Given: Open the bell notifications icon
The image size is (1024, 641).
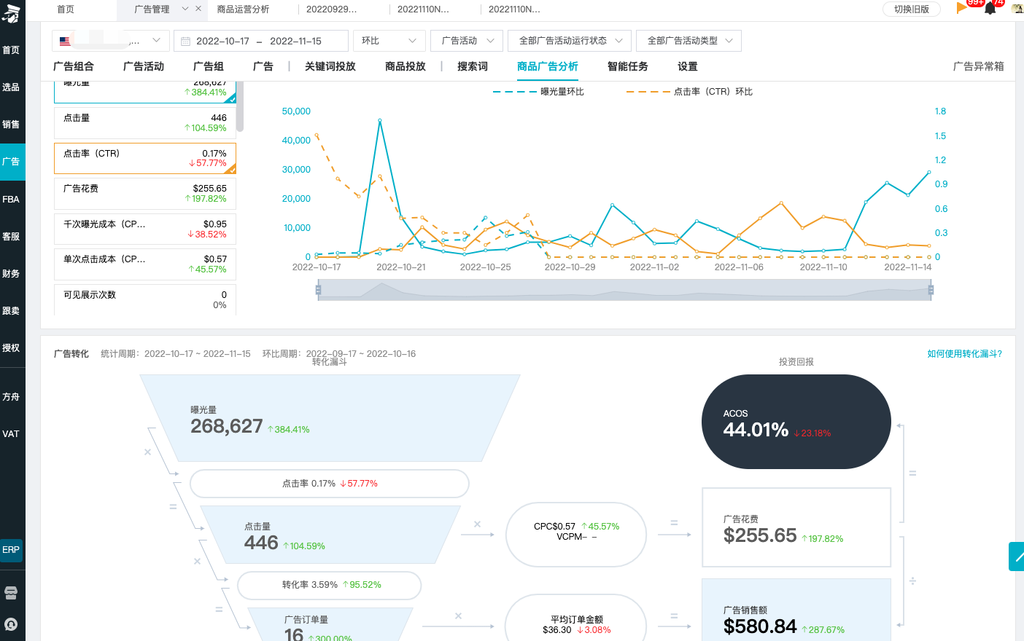Looking at the screenshot, I should [990, 9].
